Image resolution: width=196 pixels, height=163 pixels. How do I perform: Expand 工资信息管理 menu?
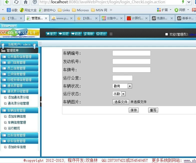(19, 74)
